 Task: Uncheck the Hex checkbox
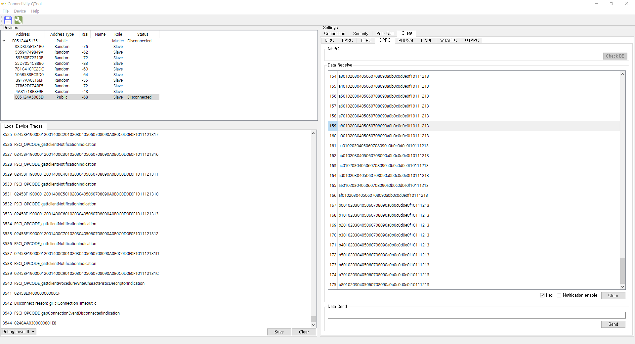(542, 295)
